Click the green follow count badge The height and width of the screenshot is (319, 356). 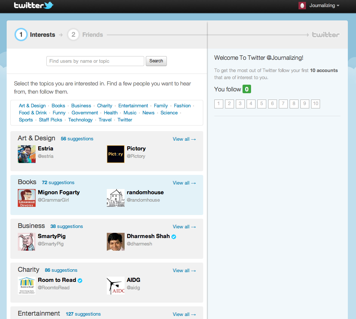(247, 89)
